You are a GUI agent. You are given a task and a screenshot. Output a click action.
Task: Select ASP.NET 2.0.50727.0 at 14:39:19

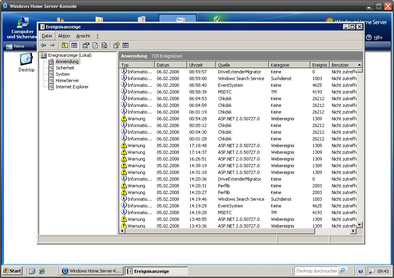coord(239,166)
